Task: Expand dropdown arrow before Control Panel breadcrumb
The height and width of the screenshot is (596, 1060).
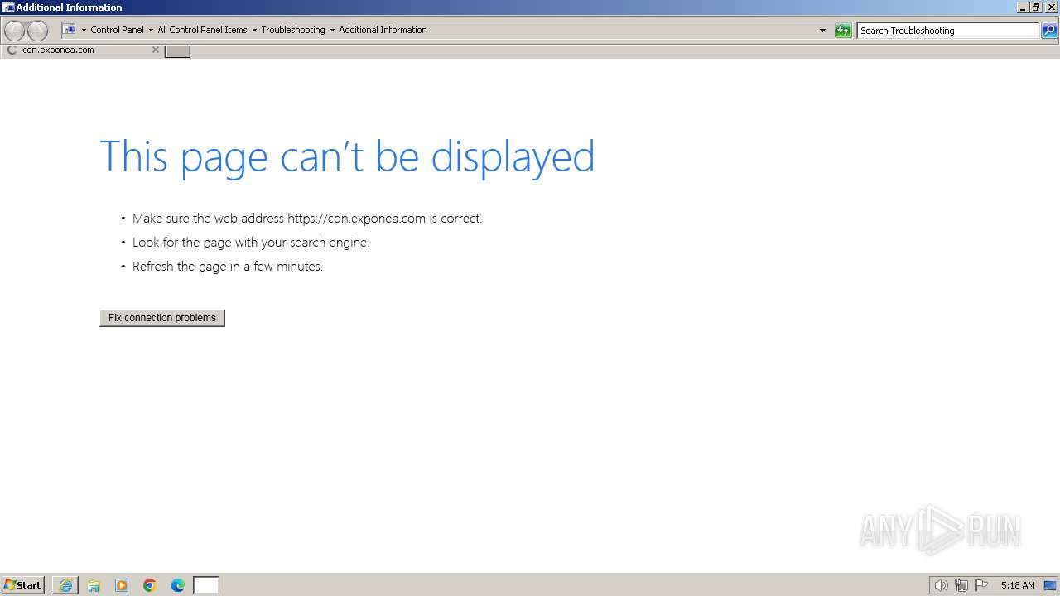Action: (x=84, y=30)
